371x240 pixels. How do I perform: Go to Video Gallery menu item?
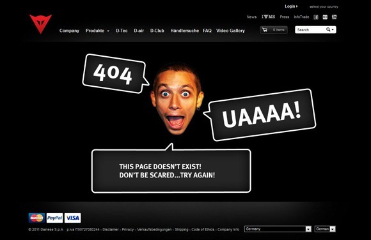230,31
